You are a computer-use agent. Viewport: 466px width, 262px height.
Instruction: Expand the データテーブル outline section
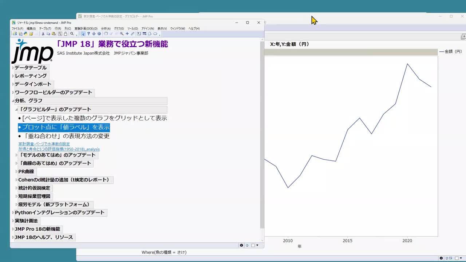point(13,68)
